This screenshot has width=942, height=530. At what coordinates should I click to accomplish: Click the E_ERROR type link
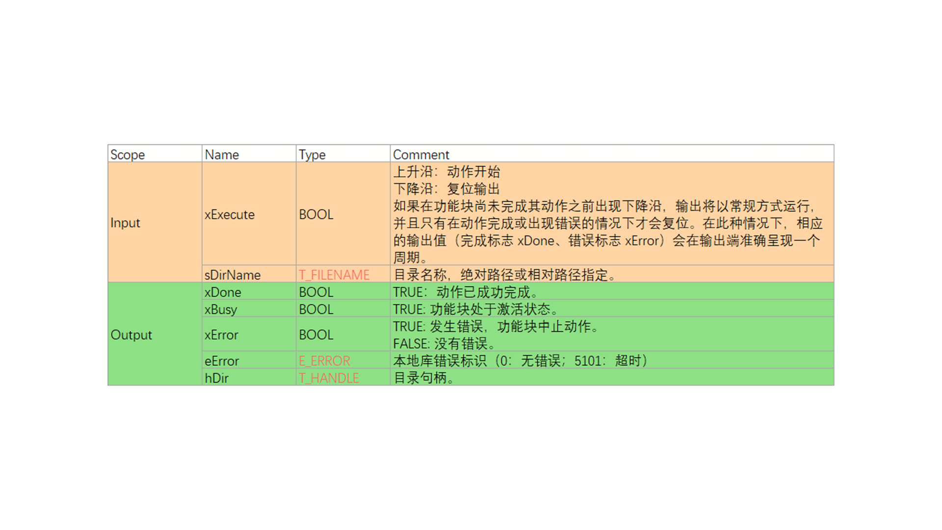click(324, 361)
